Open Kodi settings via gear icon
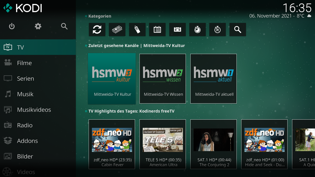Image resolution: width=315 pixels, height=177 pixels. coord(38,26)
